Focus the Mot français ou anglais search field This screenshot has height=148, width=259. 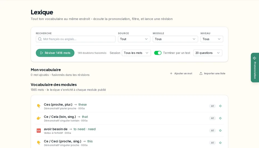click(76, 39)
